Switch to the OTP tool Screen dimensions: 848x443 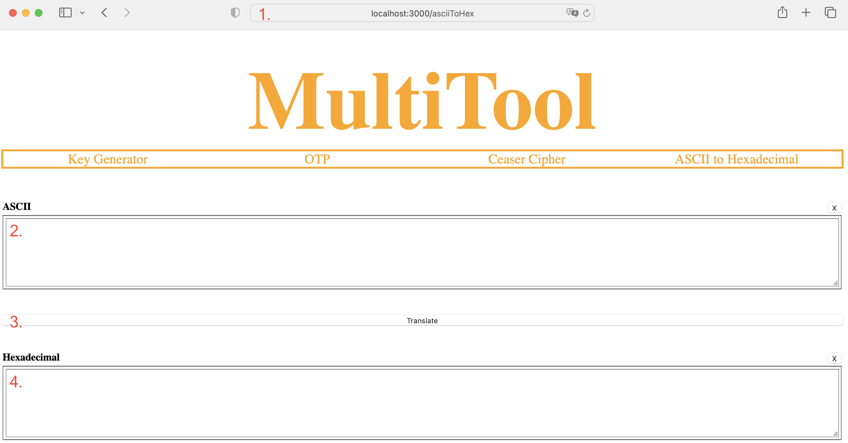317,159
